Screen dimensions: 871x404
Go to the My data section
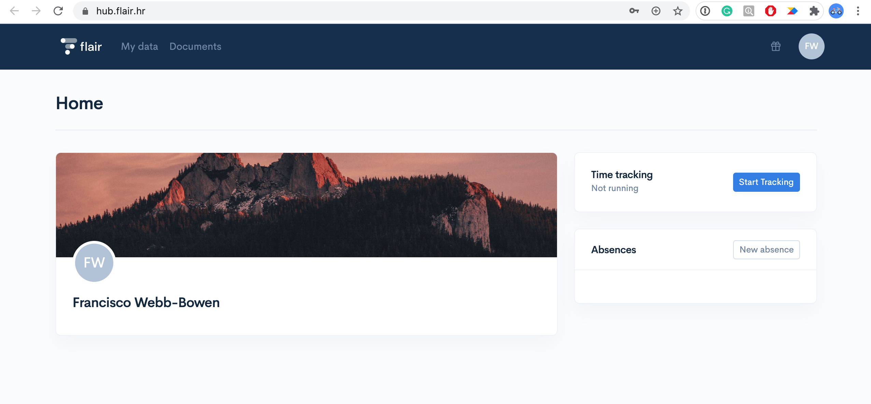(139, 46)
